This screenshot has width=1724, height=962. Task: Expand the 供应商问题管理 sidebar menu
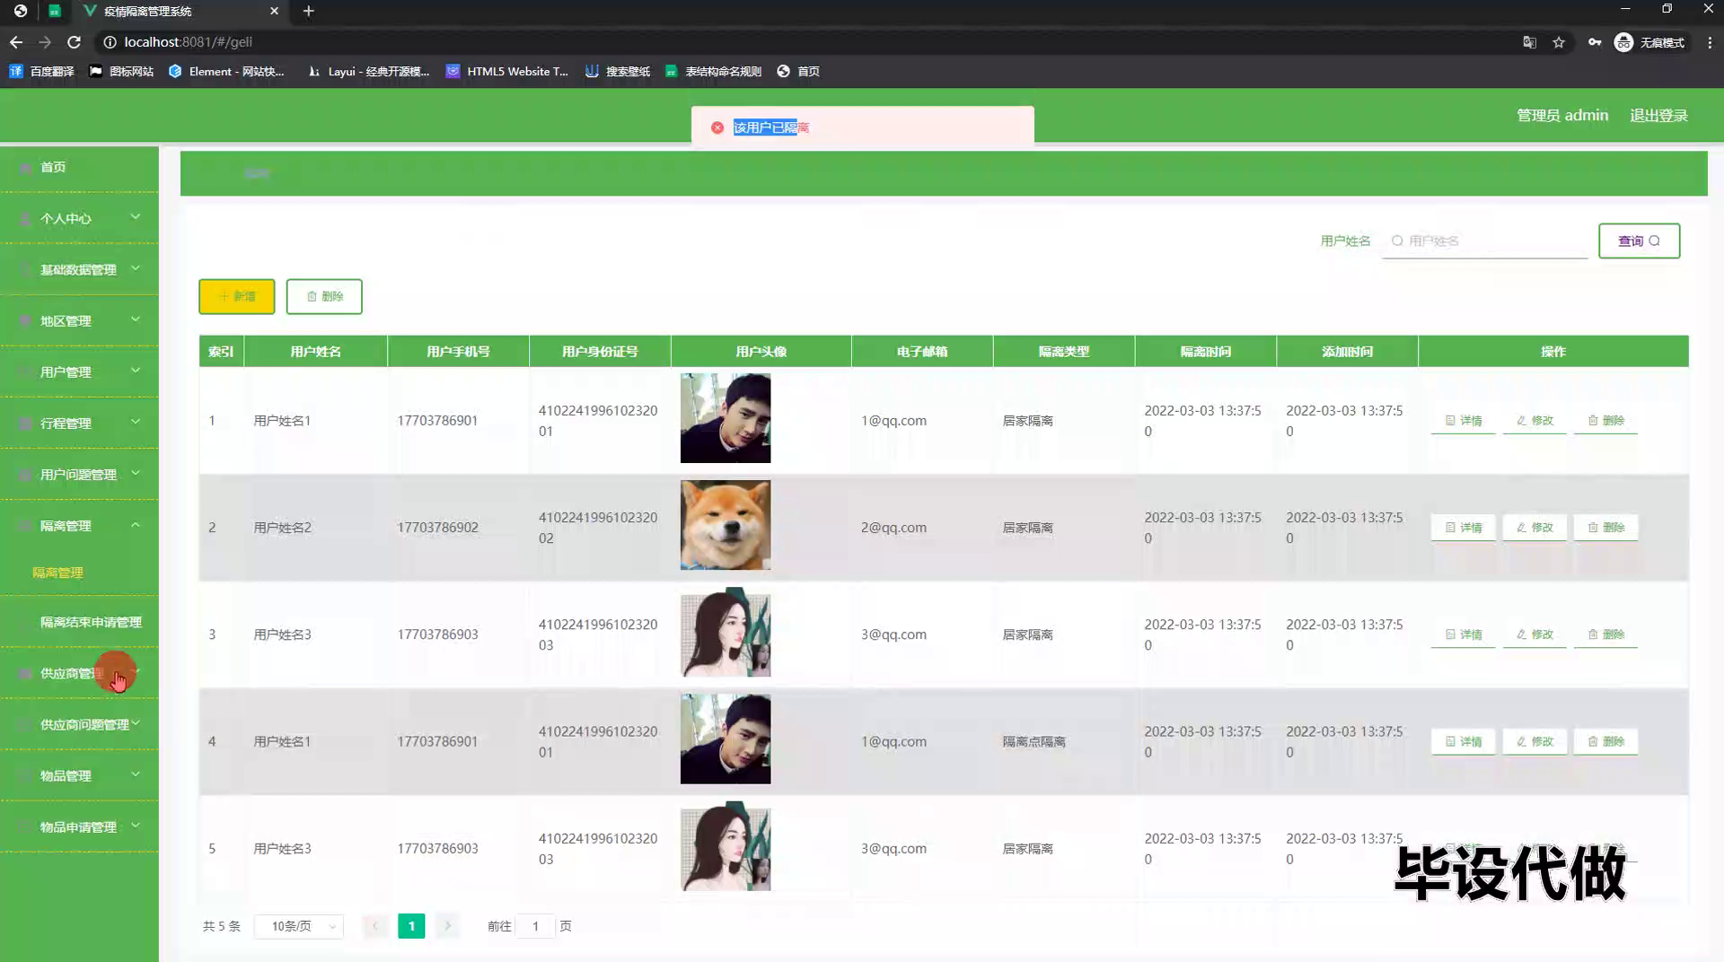click(79, 724)
